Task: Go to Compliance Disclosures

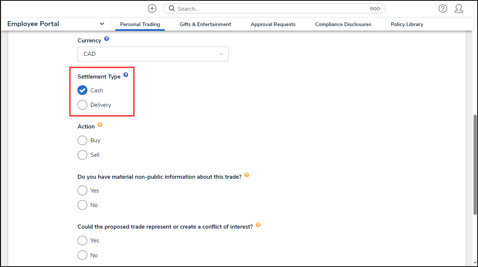Action: pos(343,24)
